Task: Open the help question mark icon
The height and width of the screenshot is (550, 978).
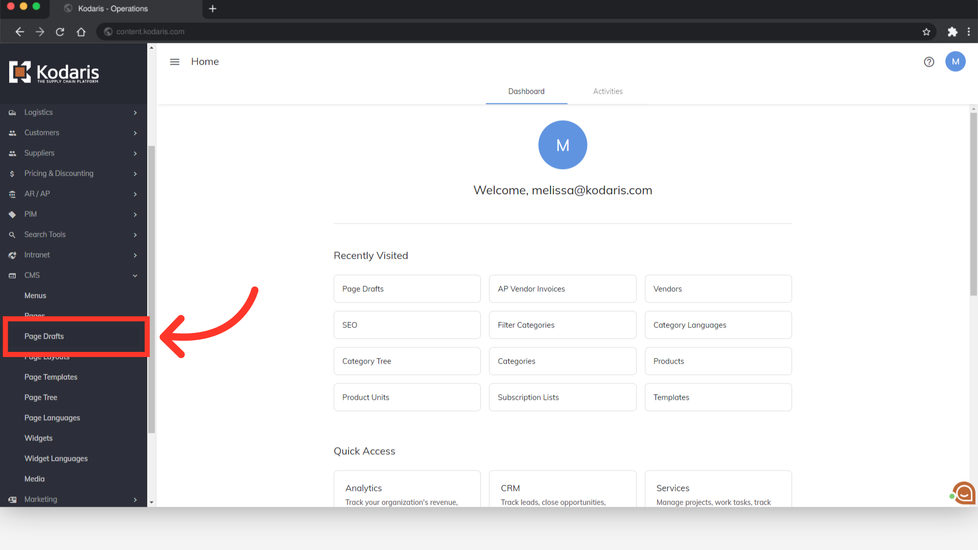Action: click(x=929, y=62)
